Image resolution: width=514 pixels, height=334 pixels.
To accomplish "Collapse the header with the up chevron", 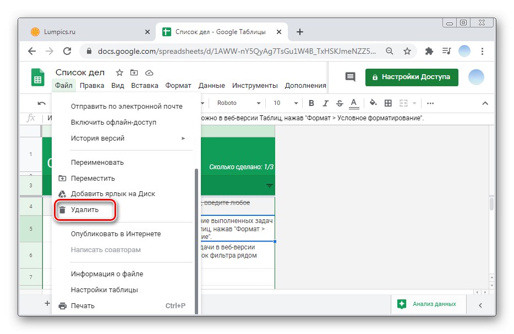I will (485, 103).
